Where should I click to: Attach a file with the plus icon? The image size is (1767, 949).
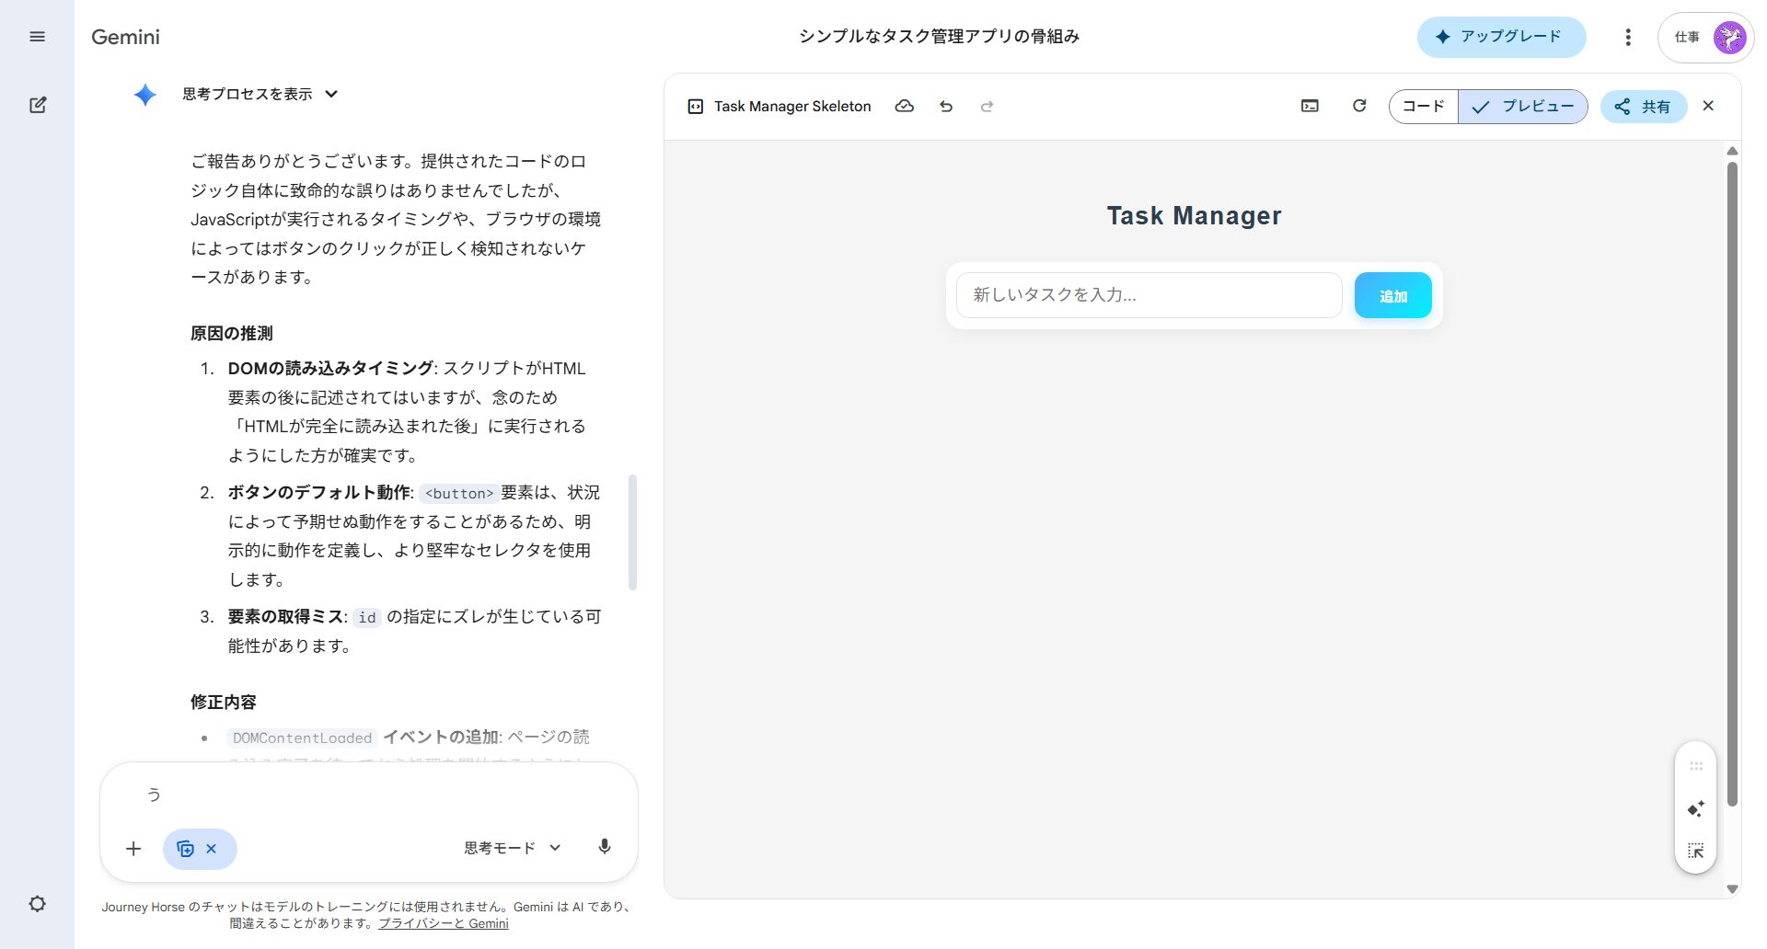coord(133,848)
